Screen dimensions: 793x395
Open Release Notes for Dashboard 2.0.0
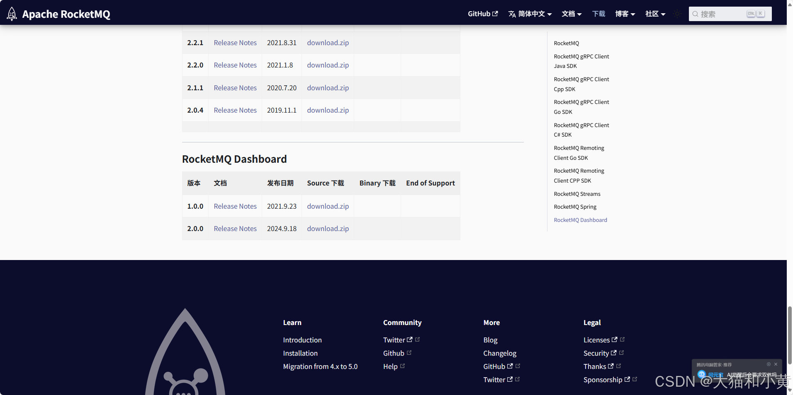235,229
